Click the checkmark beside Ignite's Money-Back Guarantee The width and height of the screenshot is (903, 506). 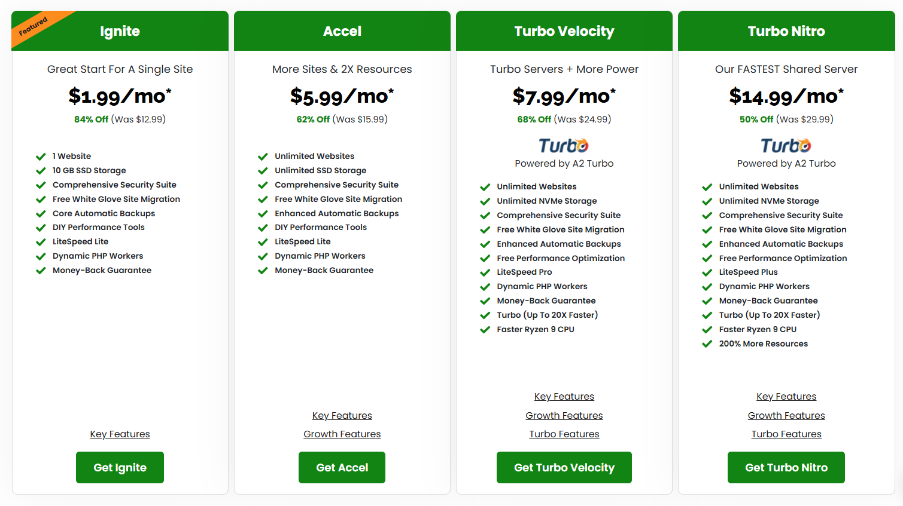tap(41, 271)
